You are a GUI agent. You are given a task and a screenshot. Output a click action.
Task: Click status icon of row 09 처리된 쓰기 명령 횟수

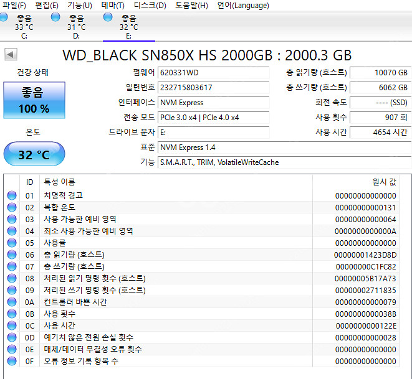coord(12,290)
